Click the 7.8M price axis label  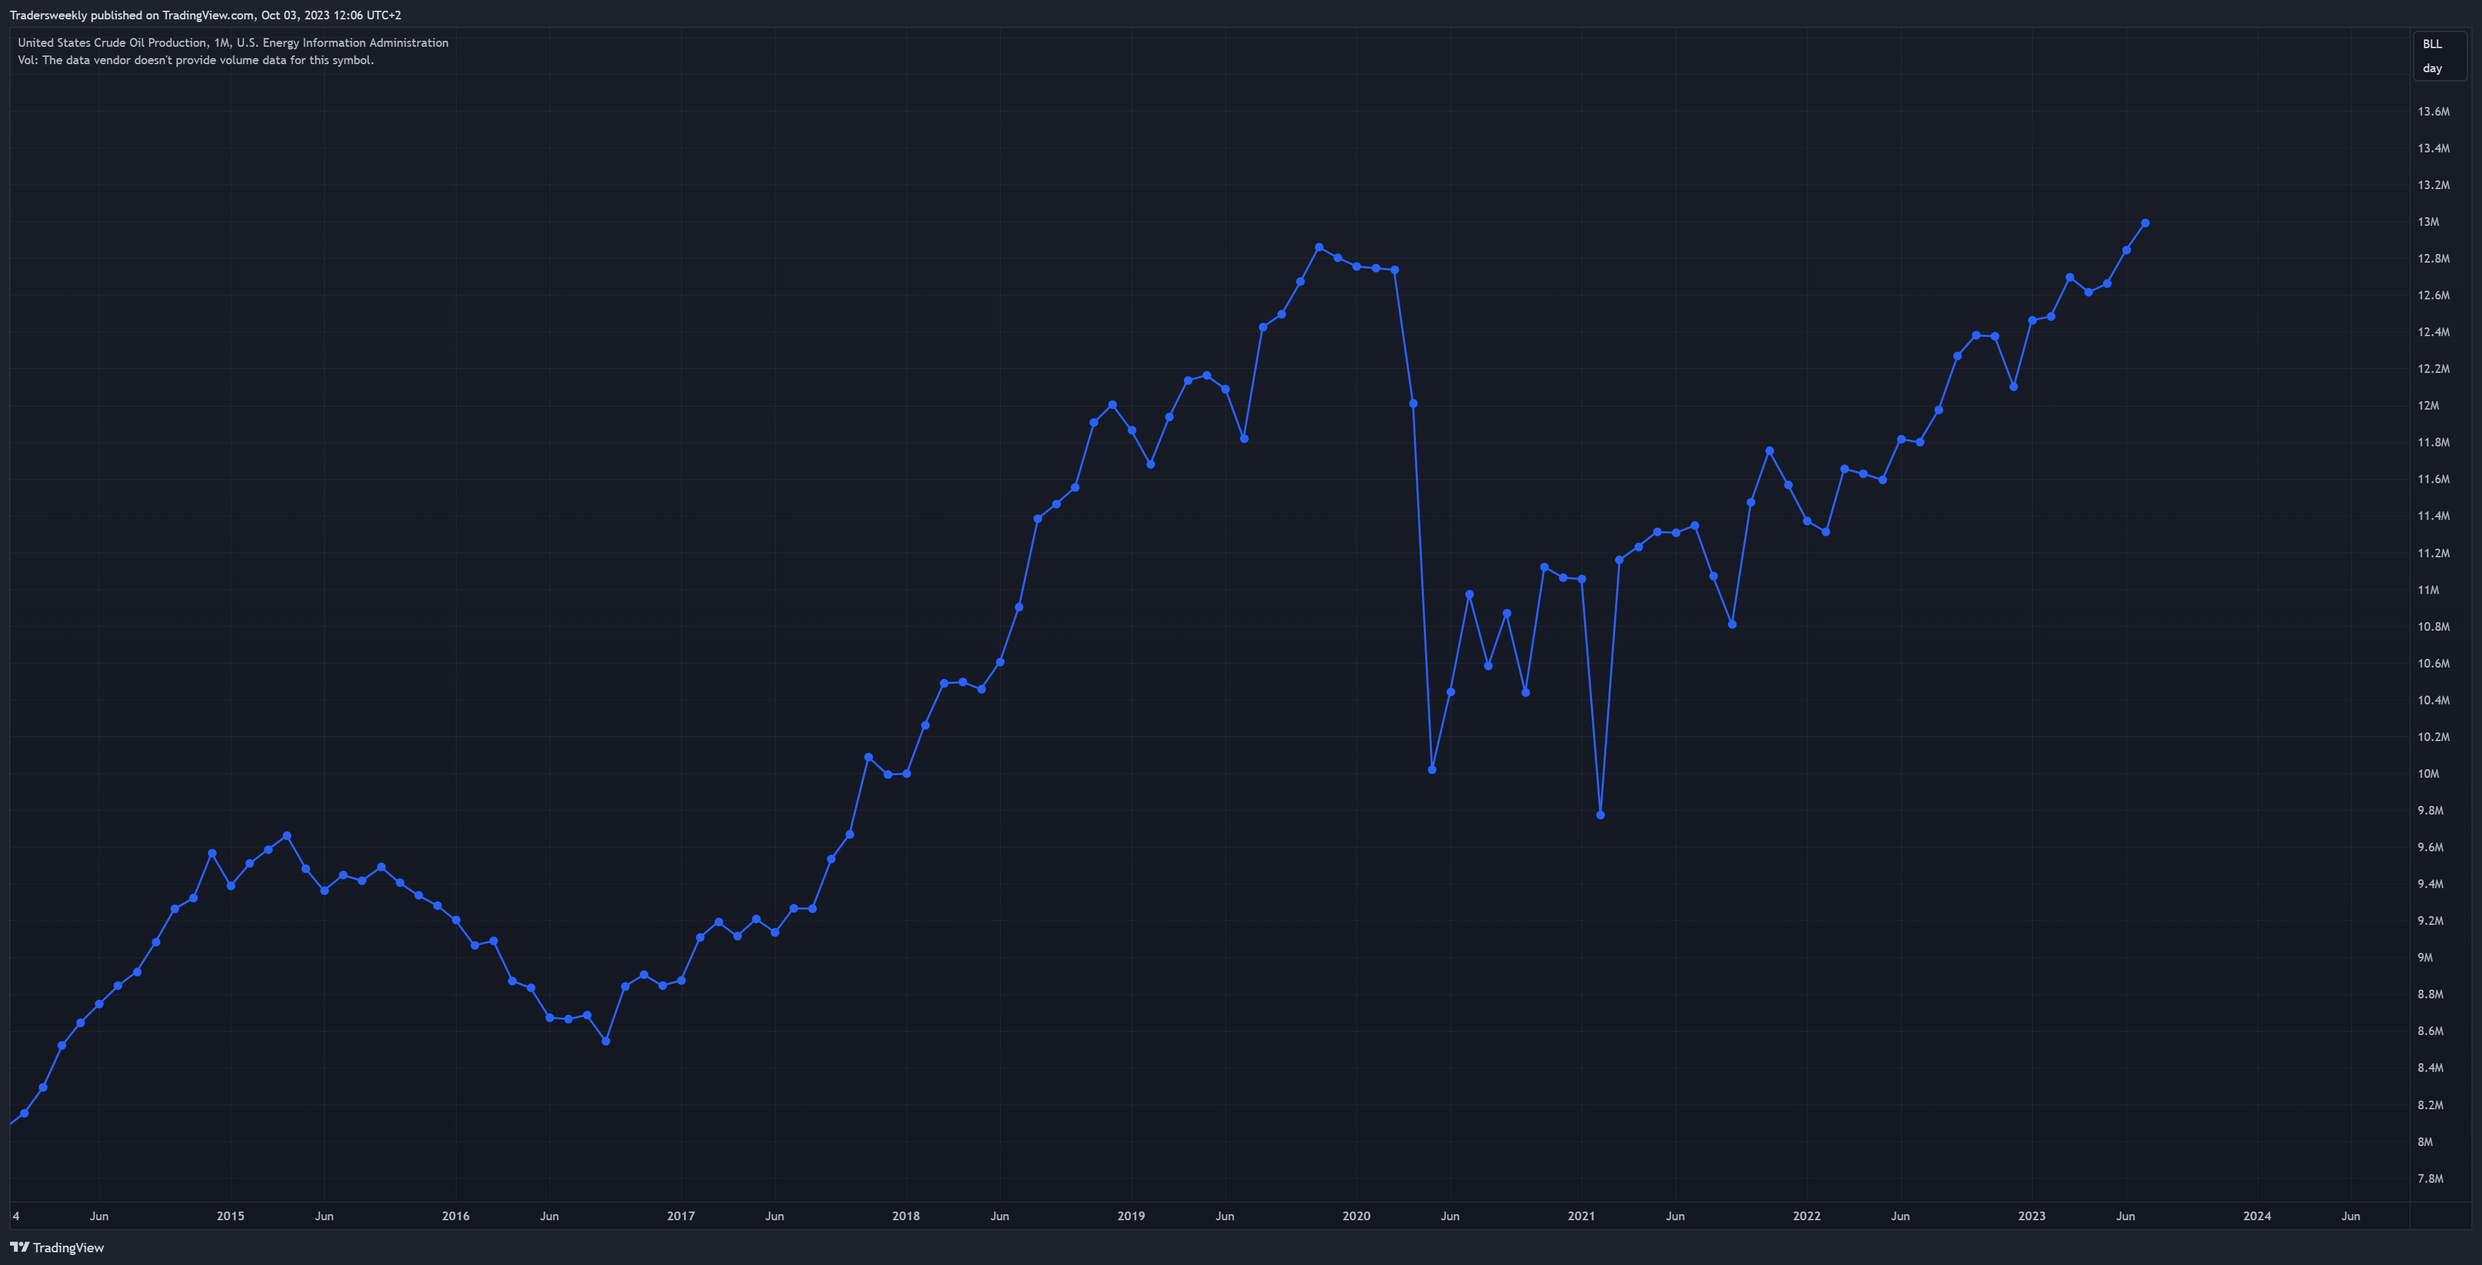click(x=2430, y=1178)
